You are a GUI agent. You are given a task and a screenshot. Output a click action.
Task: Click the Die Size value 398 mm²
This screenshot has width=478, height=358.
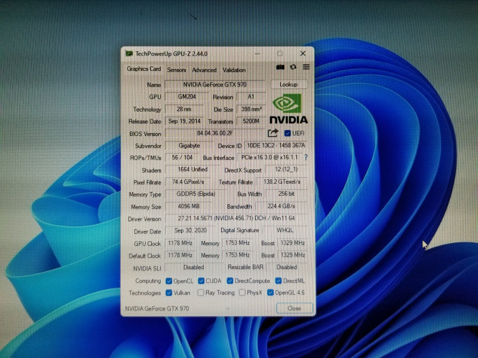click(250, 109)
